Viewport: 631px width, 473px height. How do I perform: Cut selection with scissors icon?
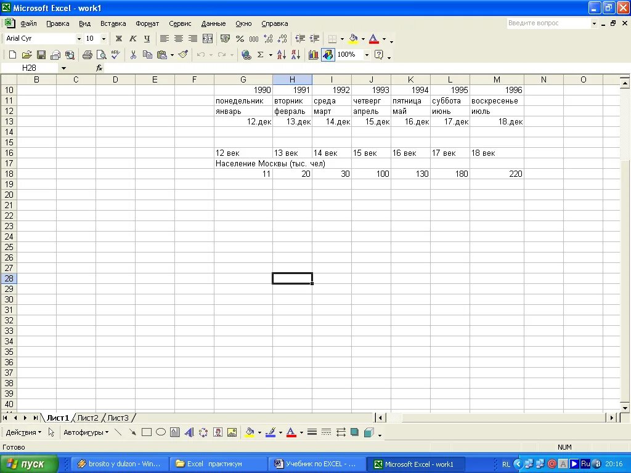coord(133,55)
